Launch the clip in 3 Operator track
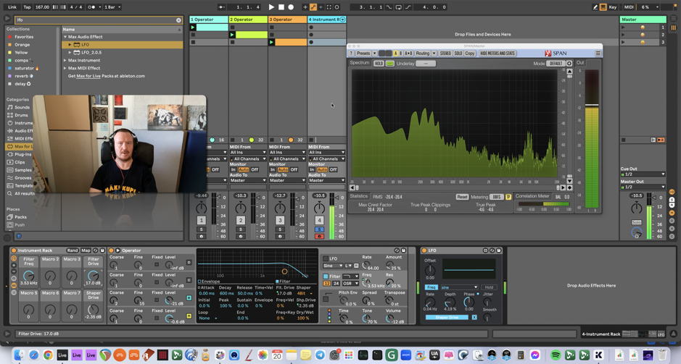The image size is (681, 364). click(272, 42)
